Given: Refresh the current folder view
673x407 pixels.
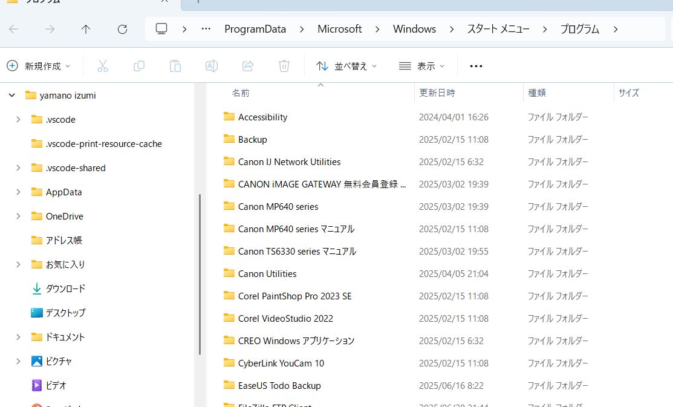Looking at the screenshot, I should (x=122, y=29).
